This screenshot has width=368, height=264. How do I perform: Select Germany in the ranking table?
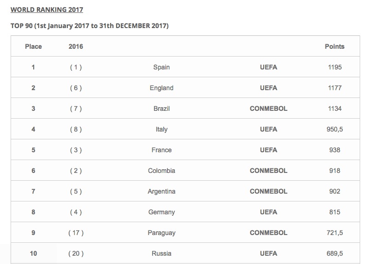[161, 212]
